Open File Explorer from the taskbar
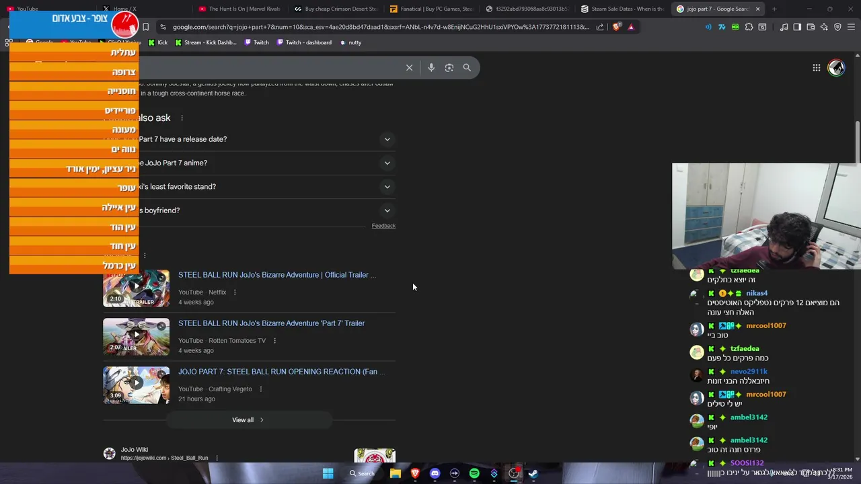This screenshot has width=861, height=484. [x=396, y=473]
